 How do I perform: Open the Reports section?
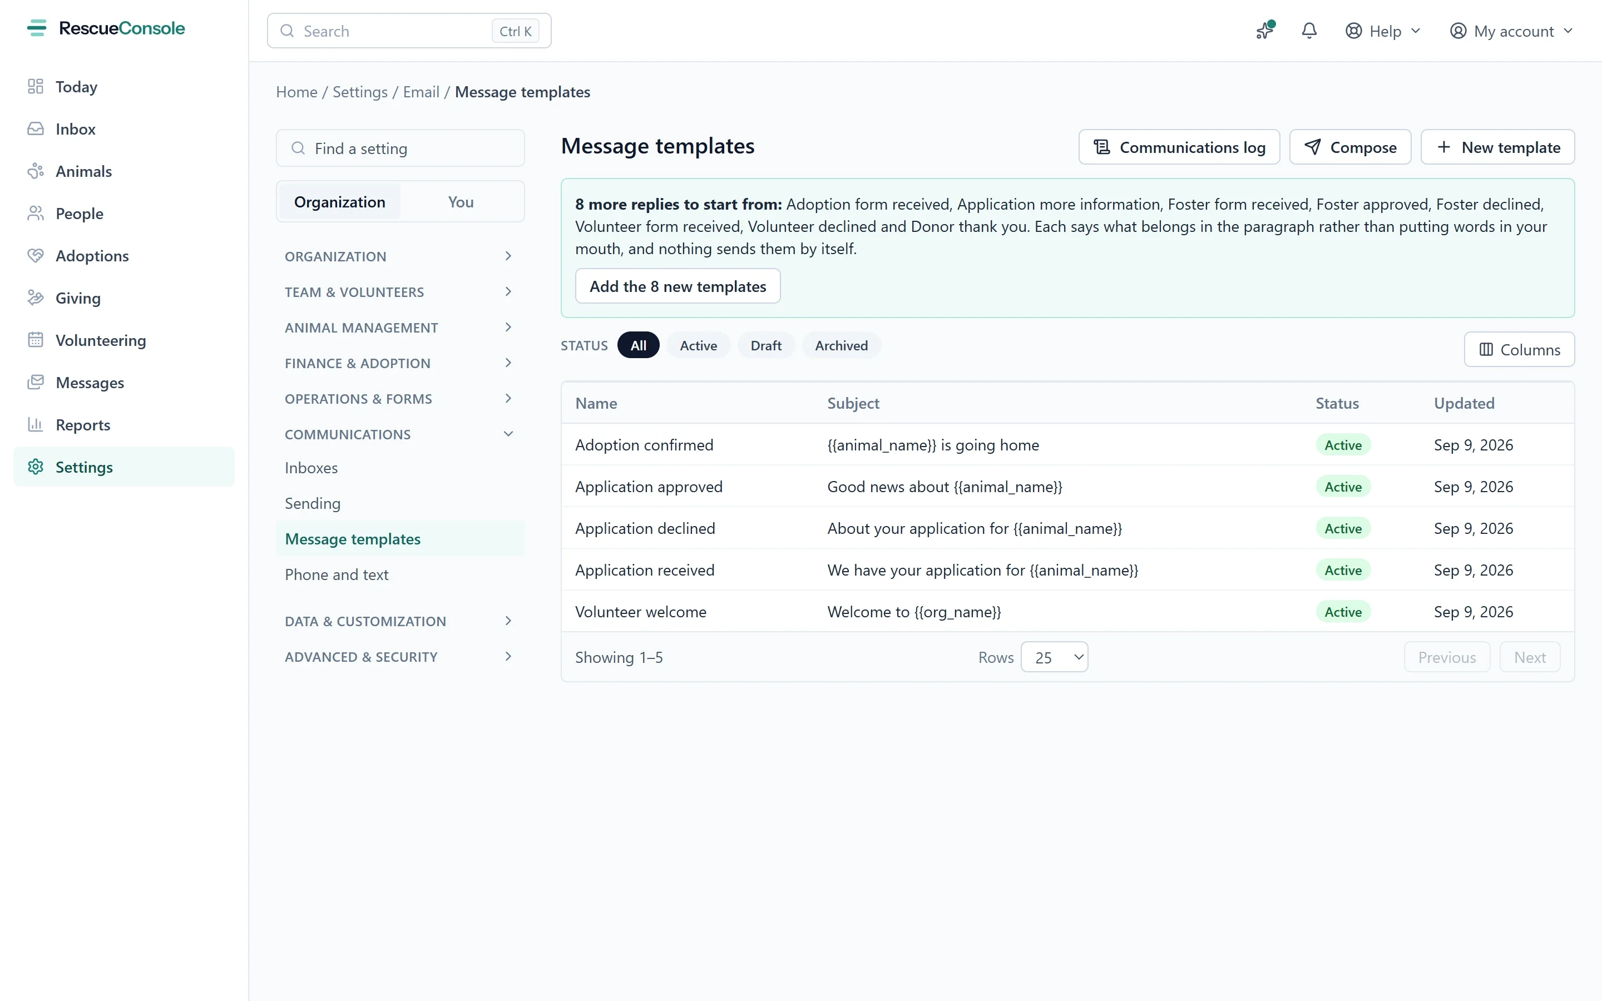pyautogui.click(x=124, y=425)
